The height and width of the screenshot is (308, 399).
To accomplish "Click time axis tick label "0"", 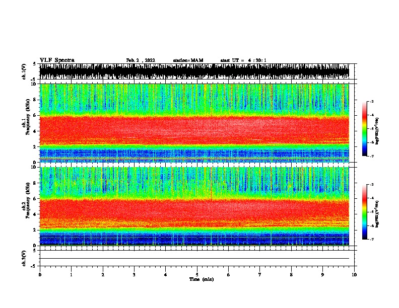I will click(x=40, y=275).
